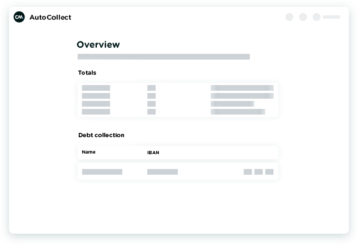Sort table by IBAN column header

click(154, 153)
